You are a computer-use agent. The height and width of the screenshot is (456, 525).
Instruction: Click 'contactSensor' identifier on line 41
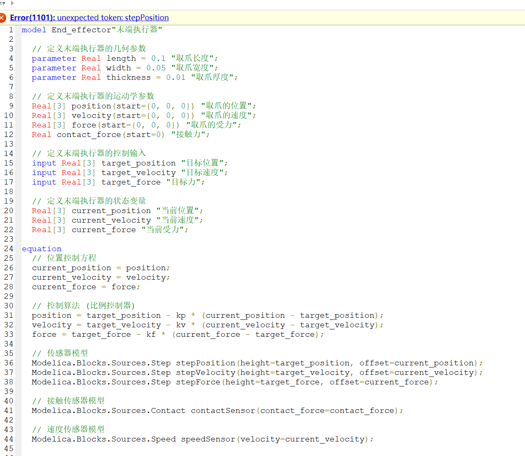223,410
